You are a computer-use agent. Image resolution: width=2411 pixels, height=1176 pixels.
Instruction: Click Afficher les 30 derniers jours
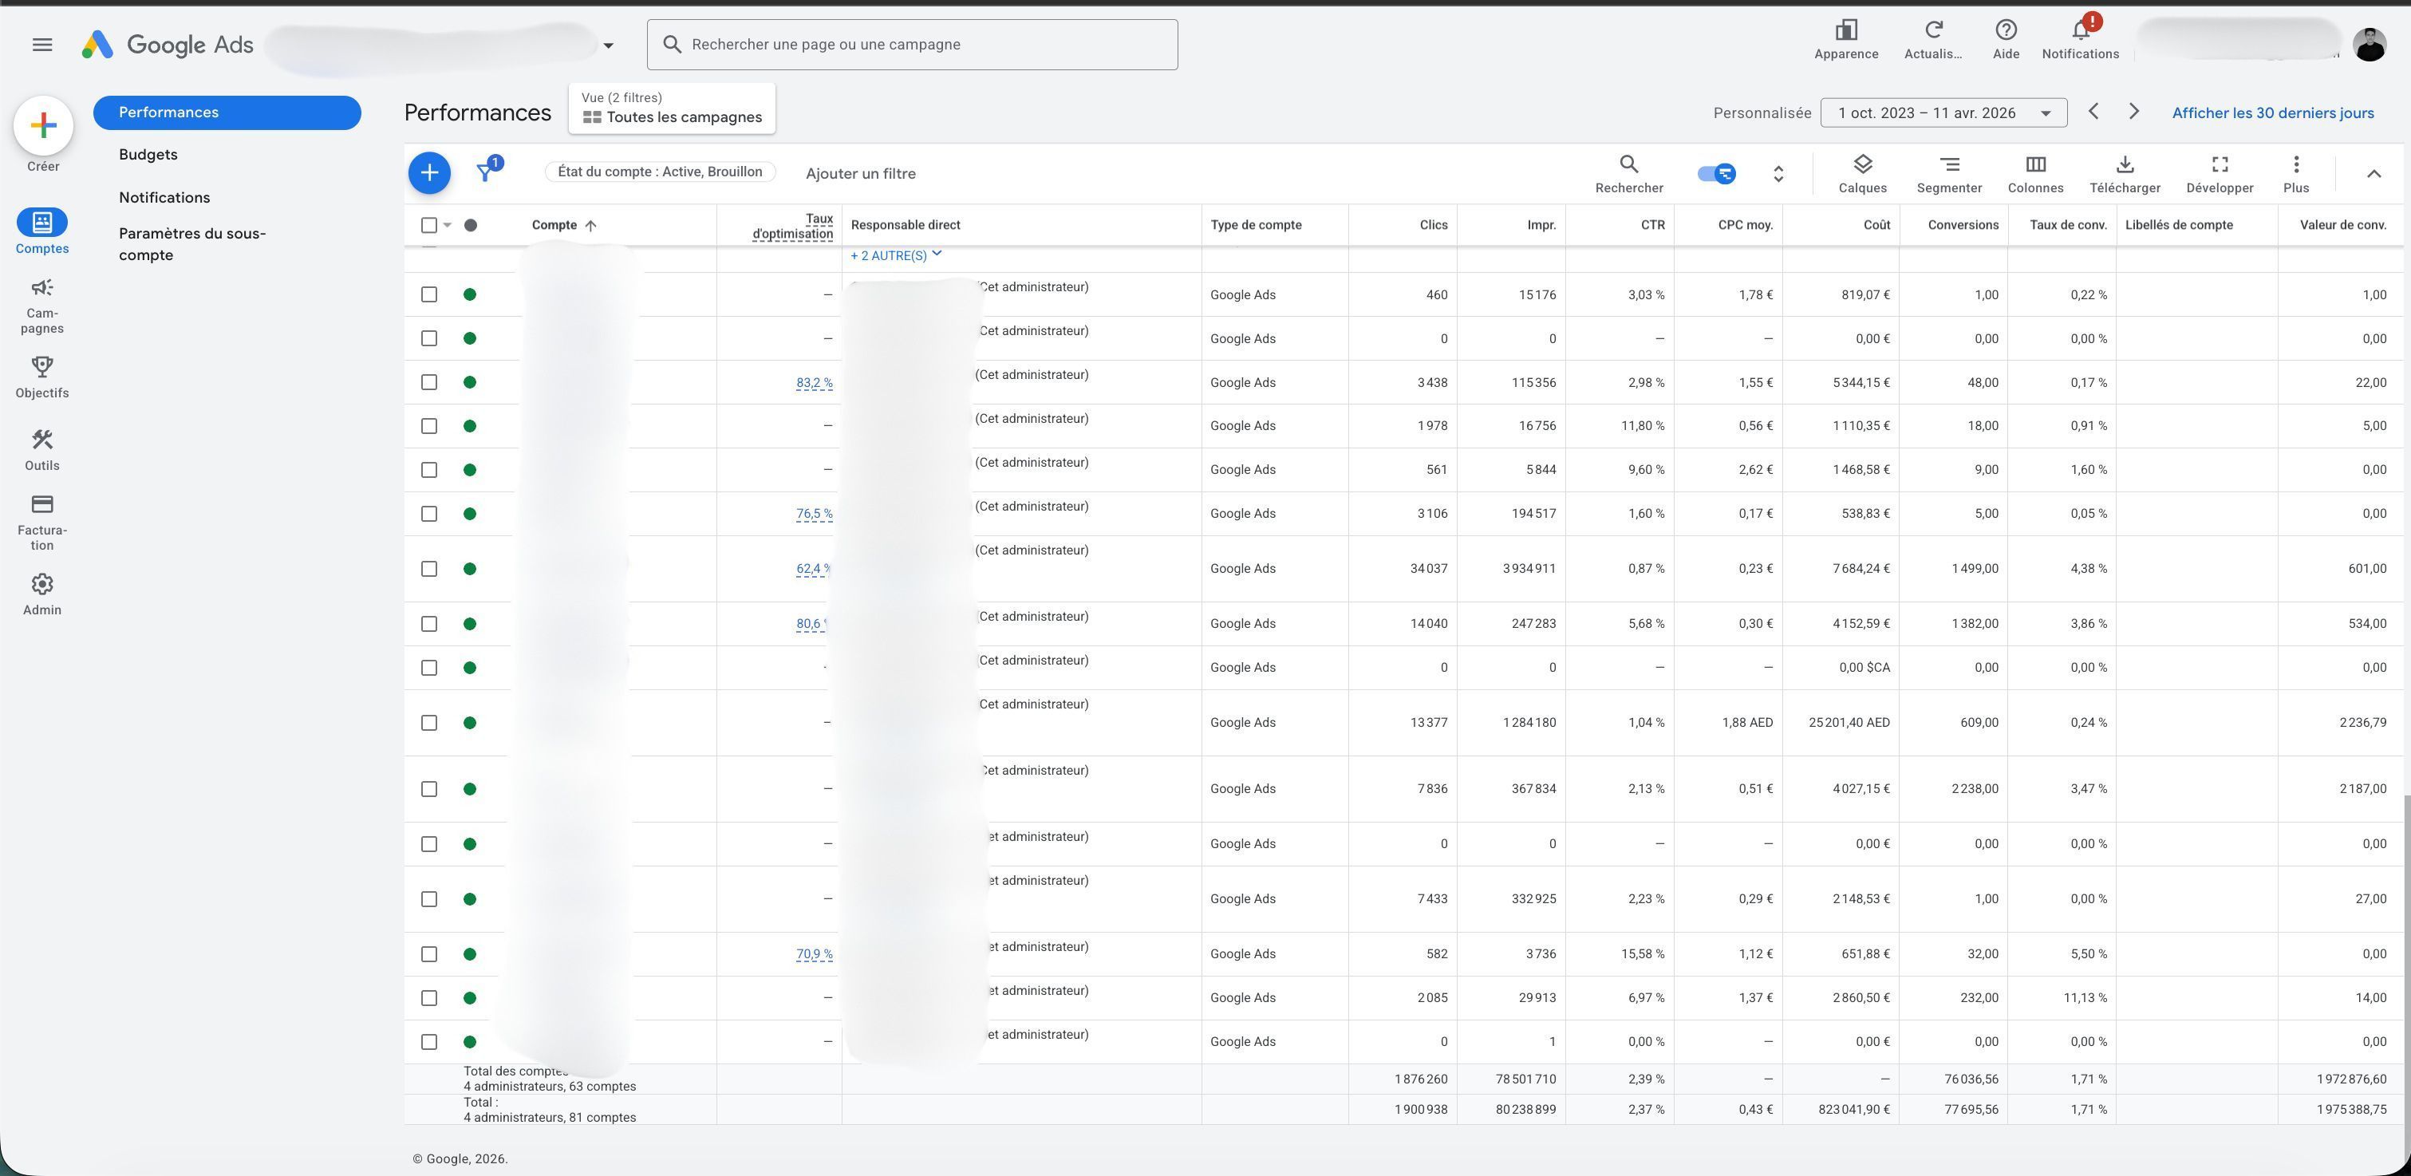coord(2272,113)
